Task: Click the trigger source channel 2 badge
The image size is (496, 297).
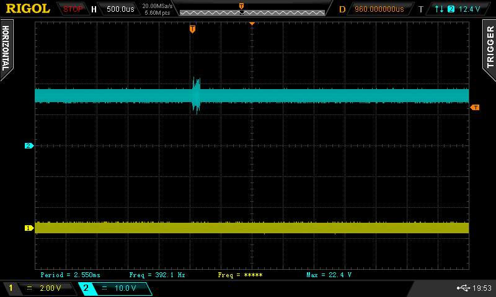Action: 451,9
